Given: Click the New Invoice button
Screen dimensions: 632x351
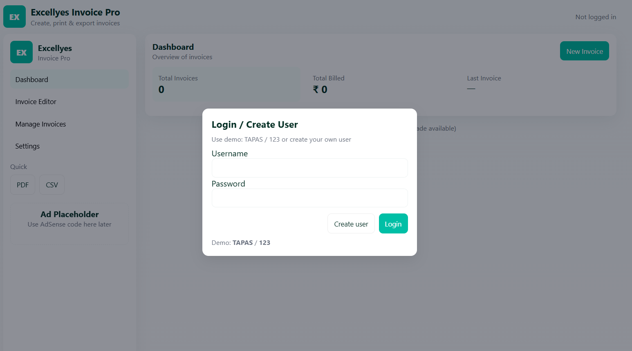Looking at the screenshot, I should (584, 51).
